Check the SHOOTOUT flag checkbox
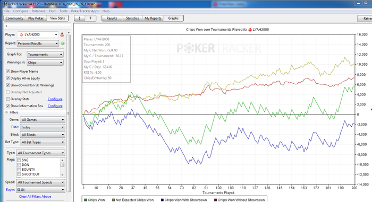372x202 pixels. [19, 174]
